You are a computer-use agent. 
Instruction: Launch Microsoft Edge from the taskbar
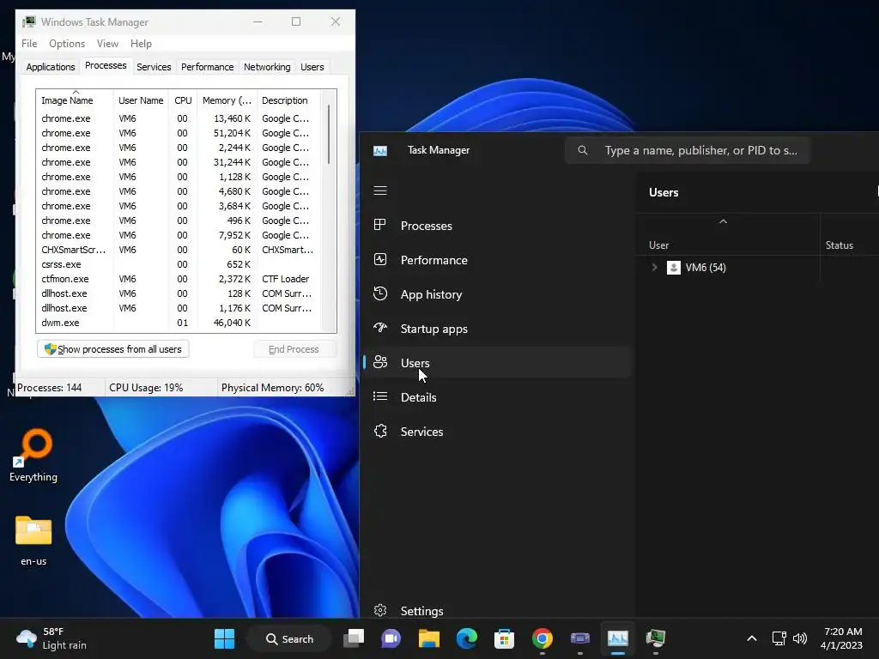[466, 638]
